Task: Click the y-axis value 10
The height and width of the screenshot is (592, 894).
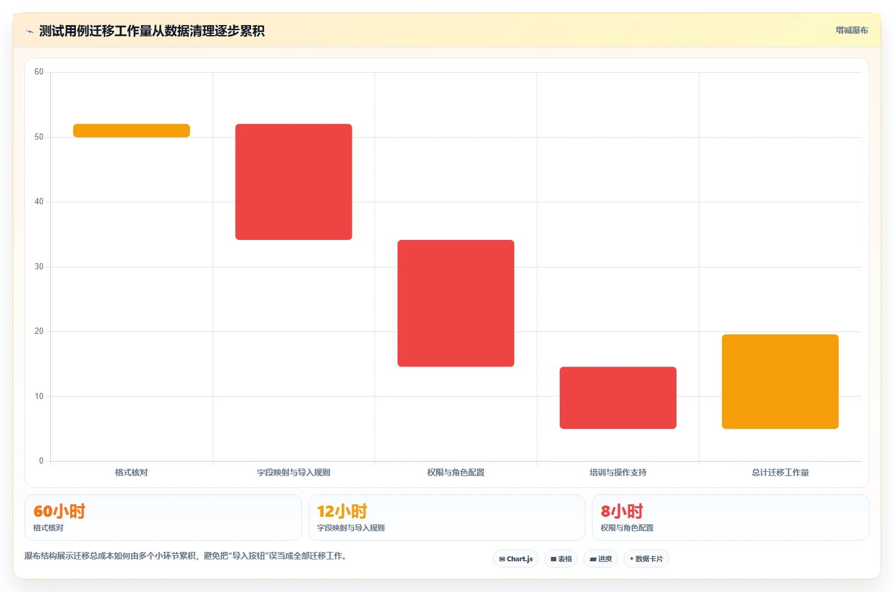Action: coord(39,397)
